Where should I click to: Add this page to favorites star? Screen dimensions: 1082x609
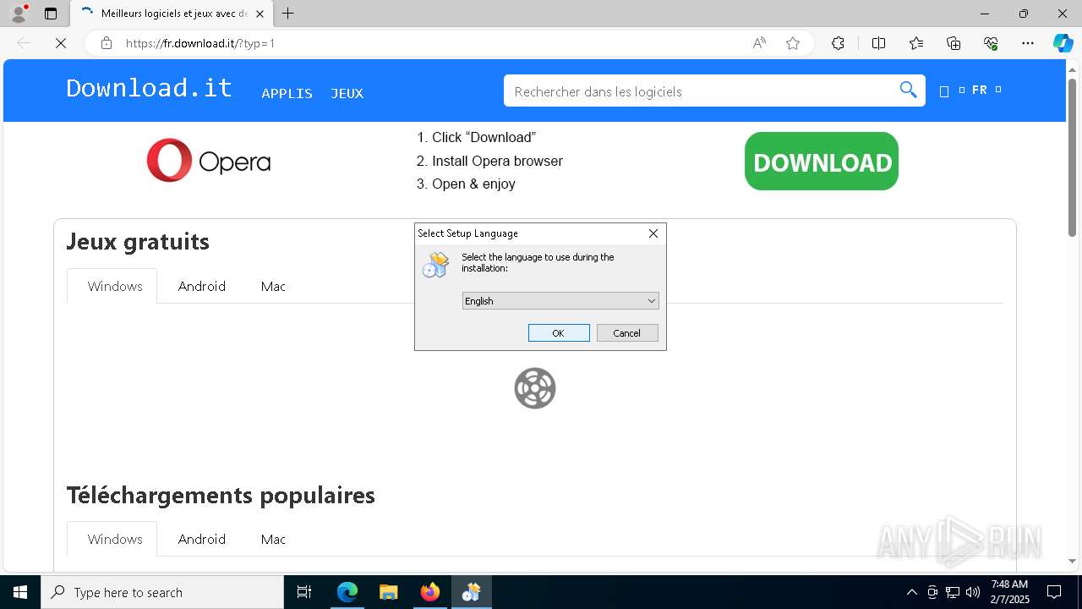pyautogui.click(x=793, y=43)
